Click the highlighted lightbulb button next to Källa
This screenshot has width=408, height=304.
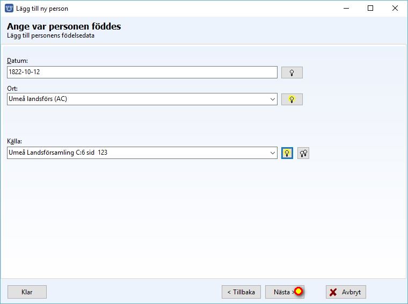[287, 153]
